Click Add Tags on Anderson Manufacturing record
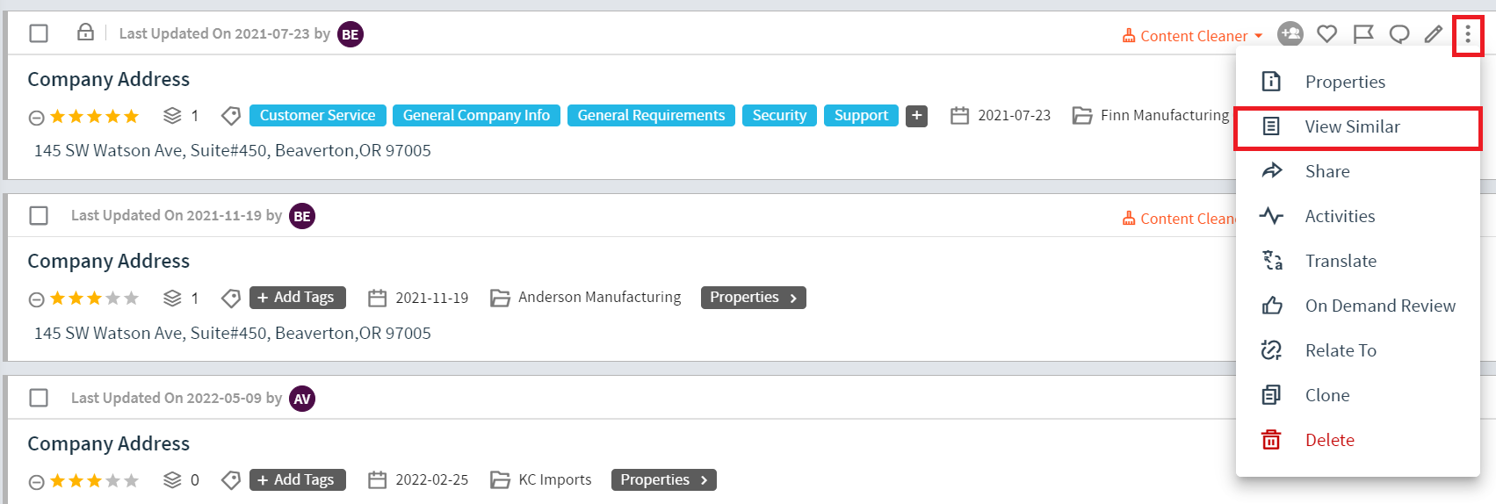The height and width of the screenshot is (504, 1496). [x=297, y=298]
